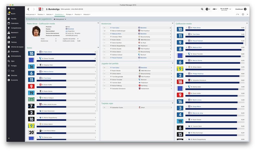Open the Fichajes tab in top menu

click(69, 14)
